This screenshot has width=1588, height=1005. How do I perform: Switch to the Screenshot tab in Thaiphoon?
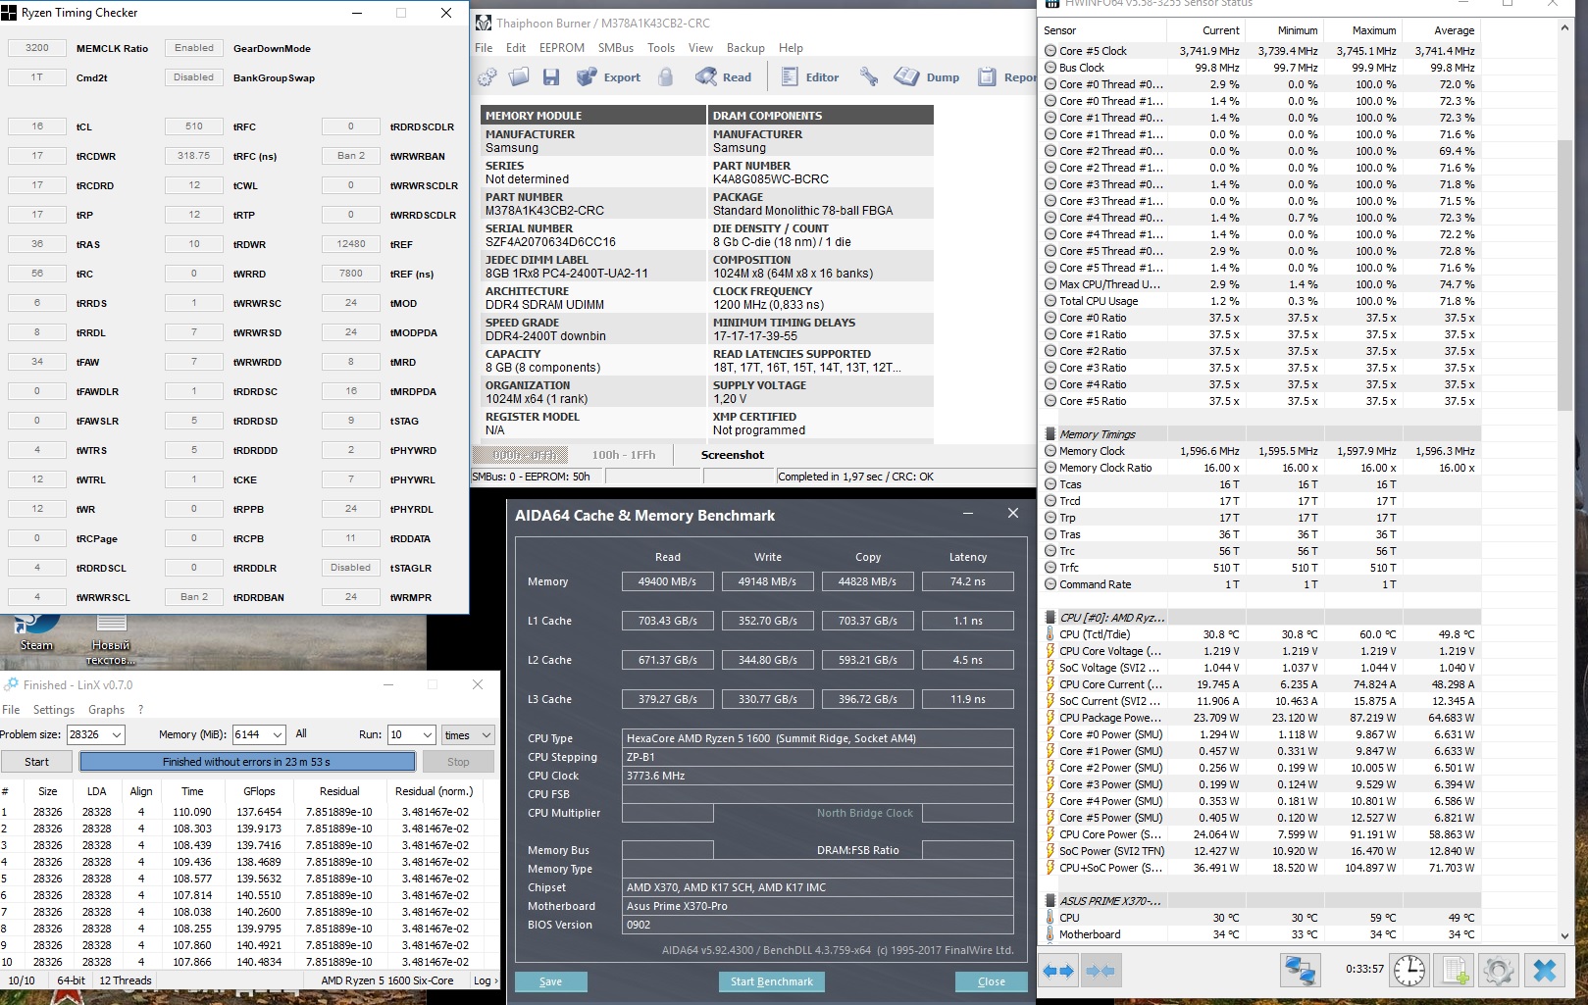click(x=733, y=455)
